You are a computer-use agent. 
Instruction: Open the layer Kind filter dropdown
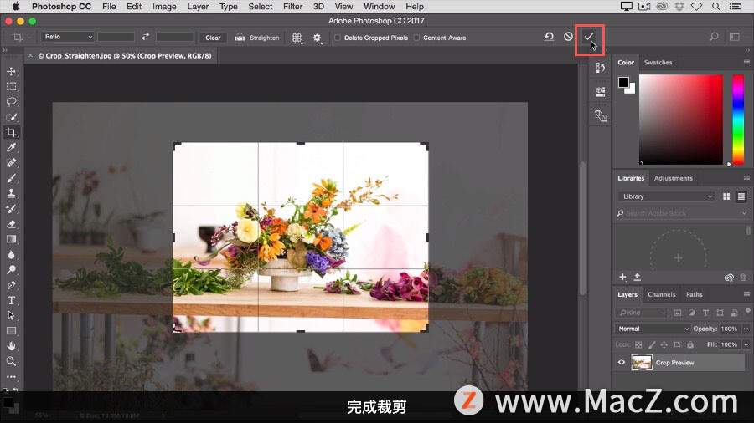point(641,313)
